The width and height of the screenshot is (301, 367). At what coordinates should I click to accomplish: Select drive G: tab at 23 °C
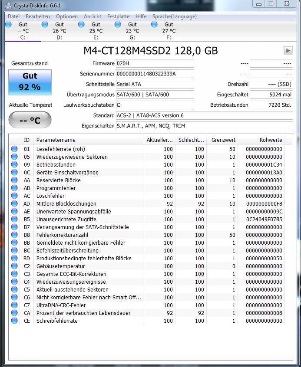click(x=132, y=31)
